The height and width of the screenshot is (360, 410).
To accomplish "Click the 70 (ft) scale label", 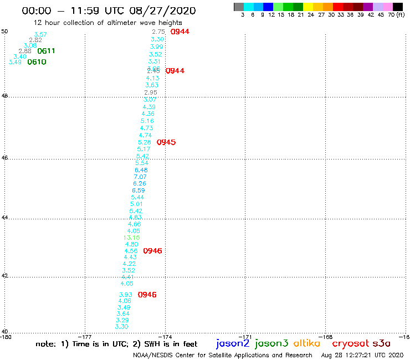I will pyautogui.click(x=396, y=15).
